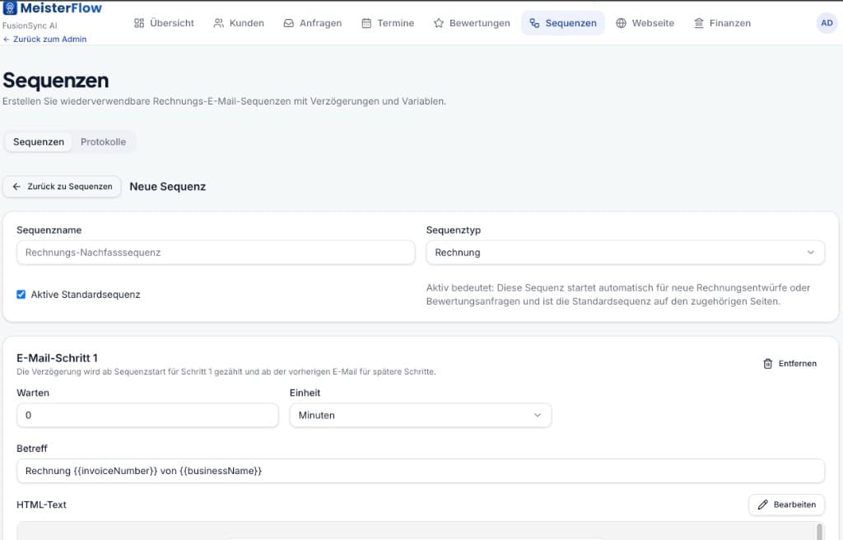Go to the Kunden section

pos(239,23)
